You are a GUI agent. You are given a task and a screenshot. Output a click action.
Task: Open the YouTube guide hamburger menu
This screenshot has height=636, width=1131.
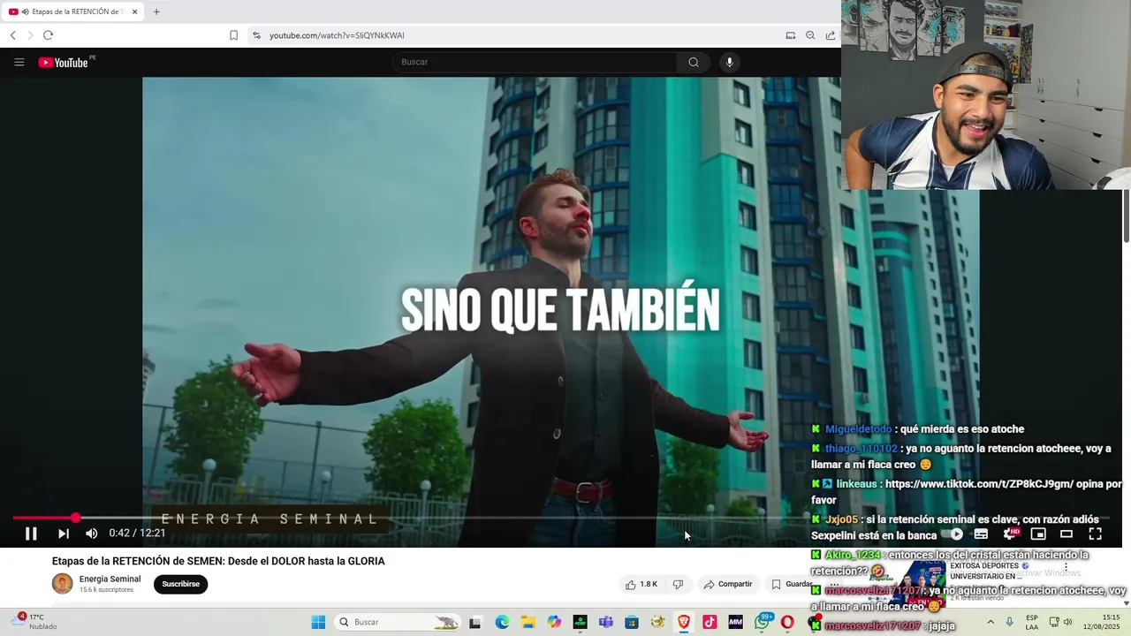(19, 62)
